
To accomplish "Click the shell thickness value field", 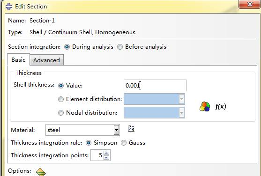I will (x=155, y=86).
